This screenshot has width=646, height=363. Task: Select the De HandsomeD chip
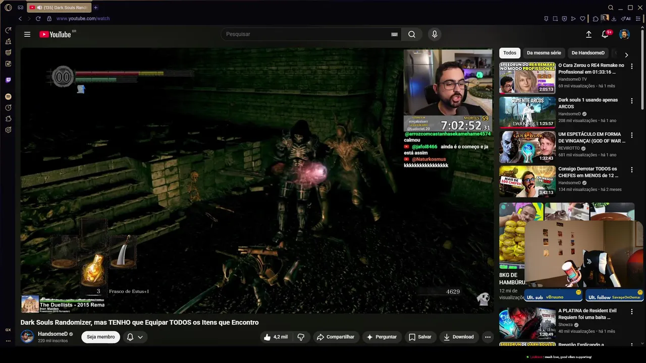point(588,53)
